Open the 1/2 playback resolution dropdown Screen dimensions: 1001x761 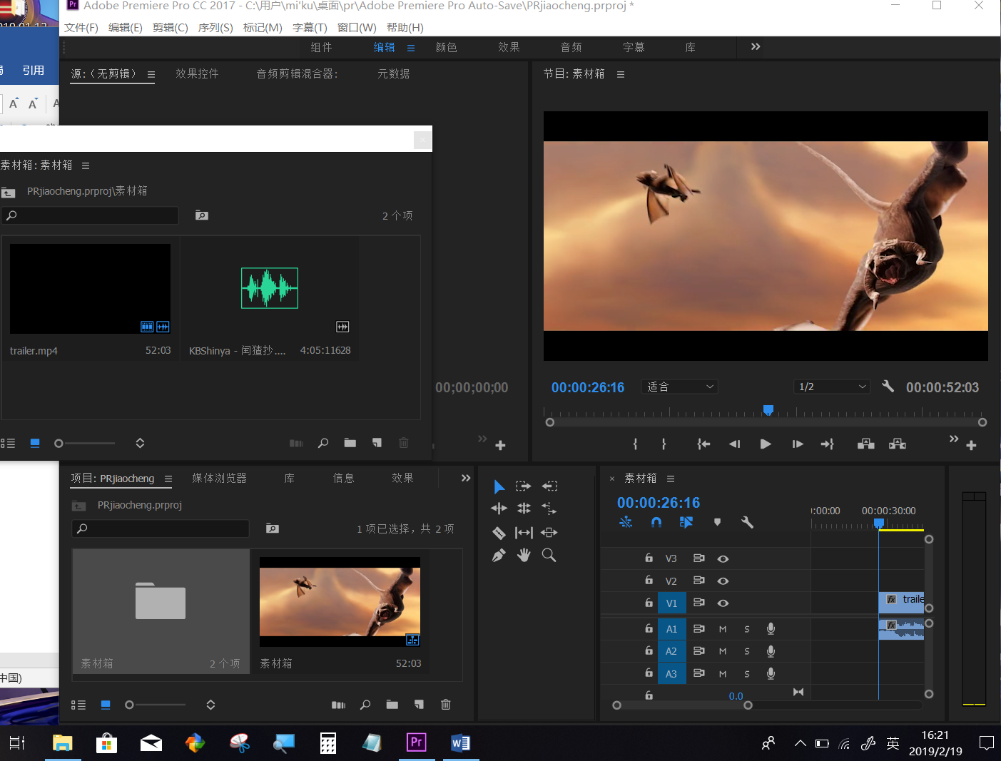pyautogui.click(x=832, y=387)
